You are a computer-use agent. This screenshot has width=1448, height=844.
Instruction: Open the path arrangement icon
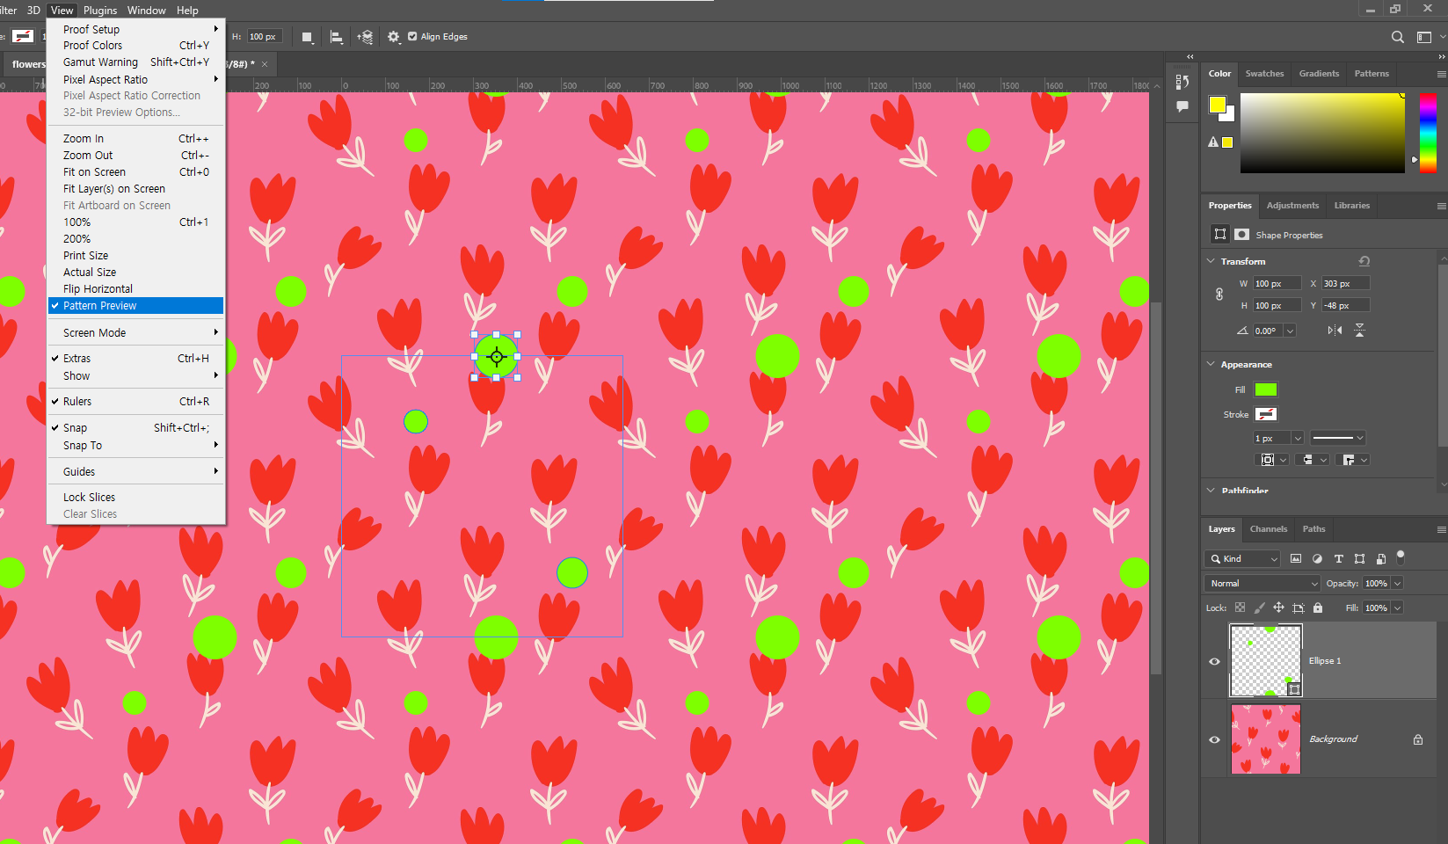pyautogui.click(x=365, y=37)
